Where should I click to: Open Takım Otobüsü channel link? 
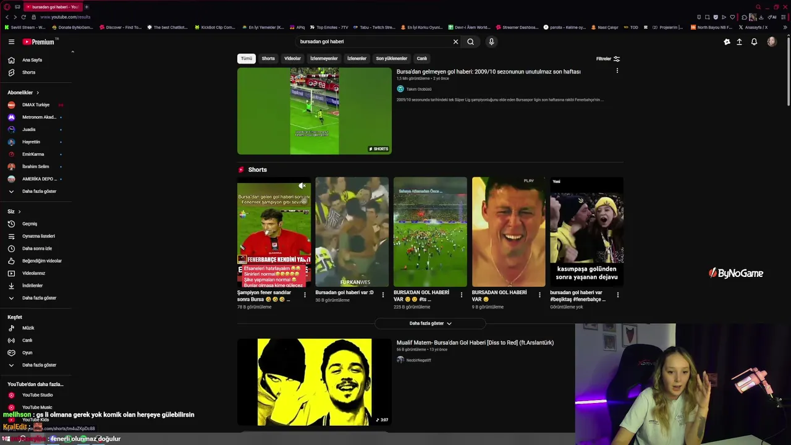point(419,89)
